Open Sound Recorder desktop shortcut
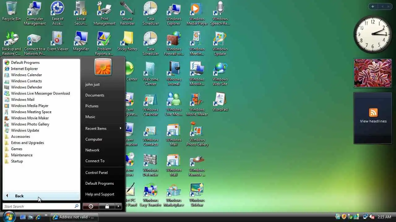 (x=127, y=14)
